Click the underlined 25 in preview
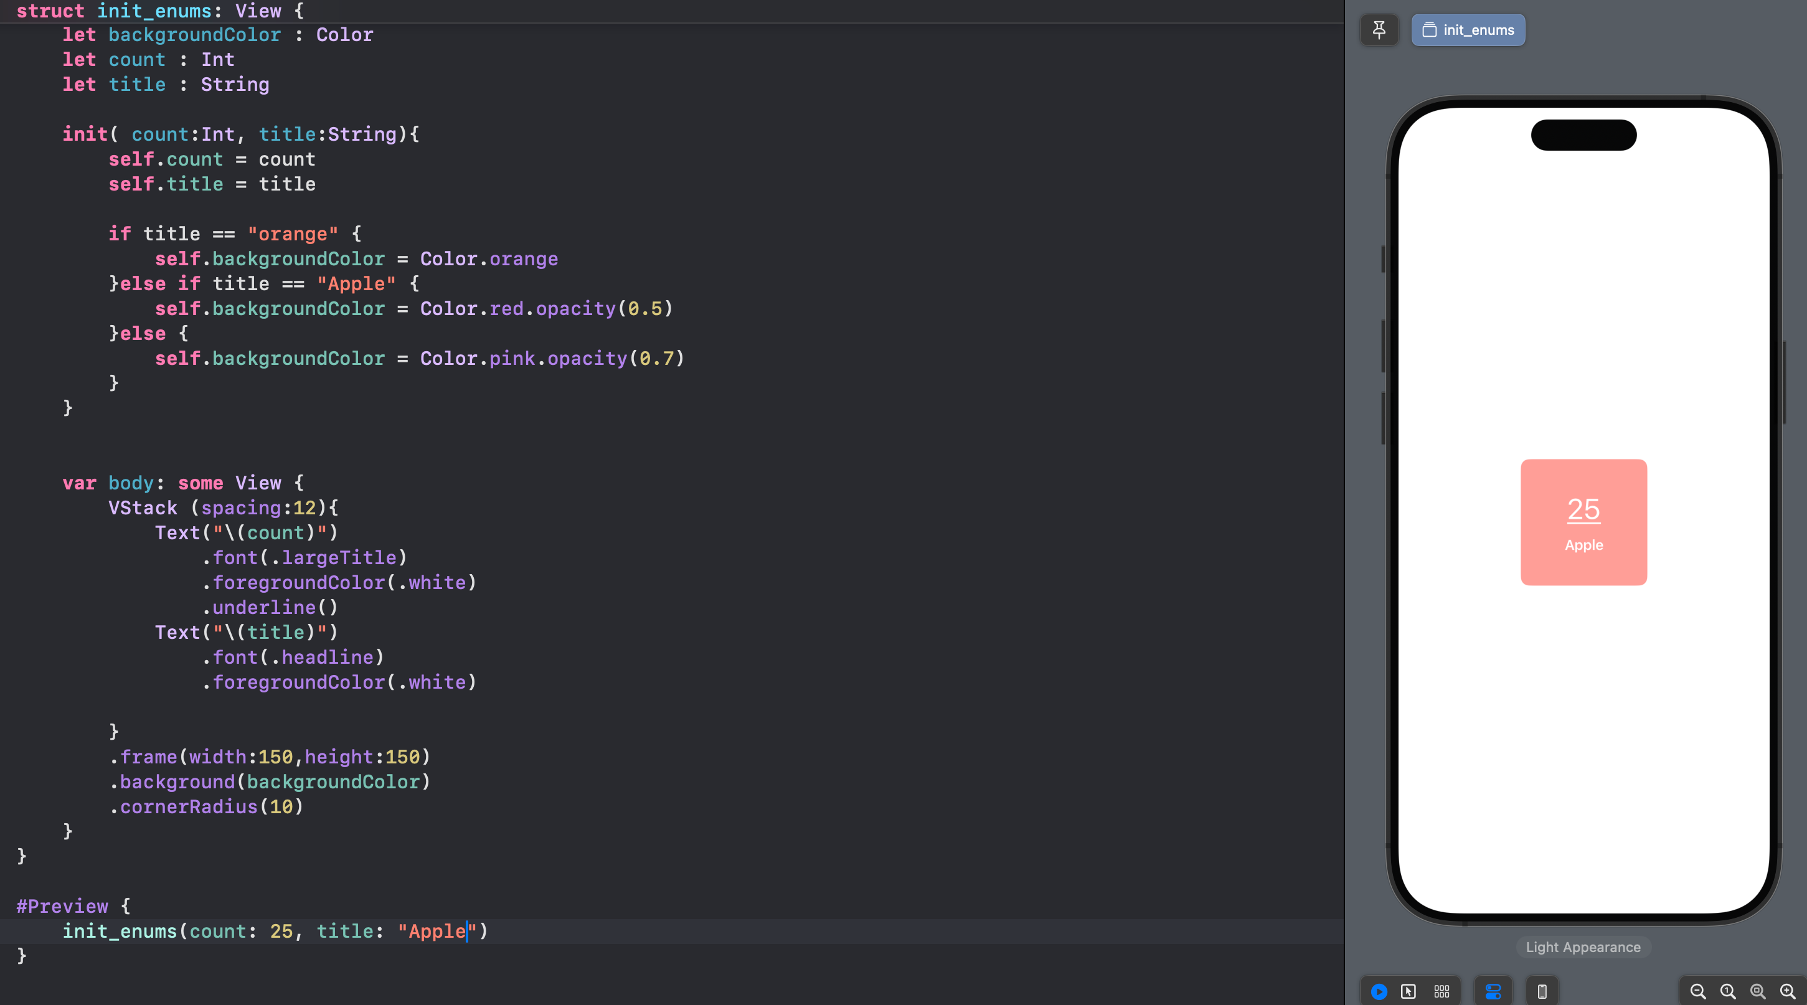The image size is (1807, 1005). pos(1584,509)
